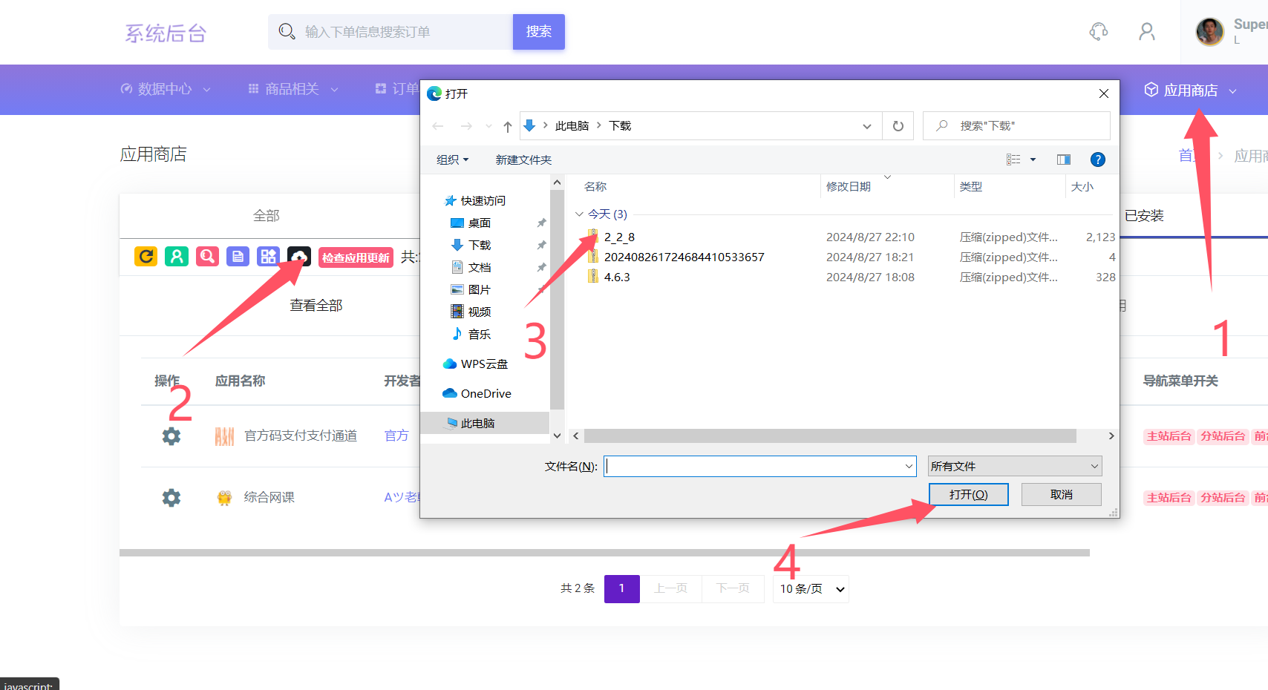Click the purple grid apps icon
Viewport: 1268px width, 690px height.
(268, 257)
